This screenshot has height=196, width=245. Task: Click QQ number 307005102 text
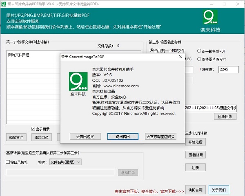point(113,80)
